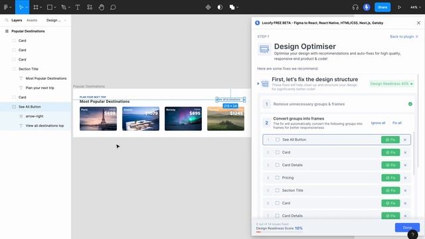Open the Figma main menu
Image resolution: width=425 pixels, height=239 pixels.
(x=6, y=7)
